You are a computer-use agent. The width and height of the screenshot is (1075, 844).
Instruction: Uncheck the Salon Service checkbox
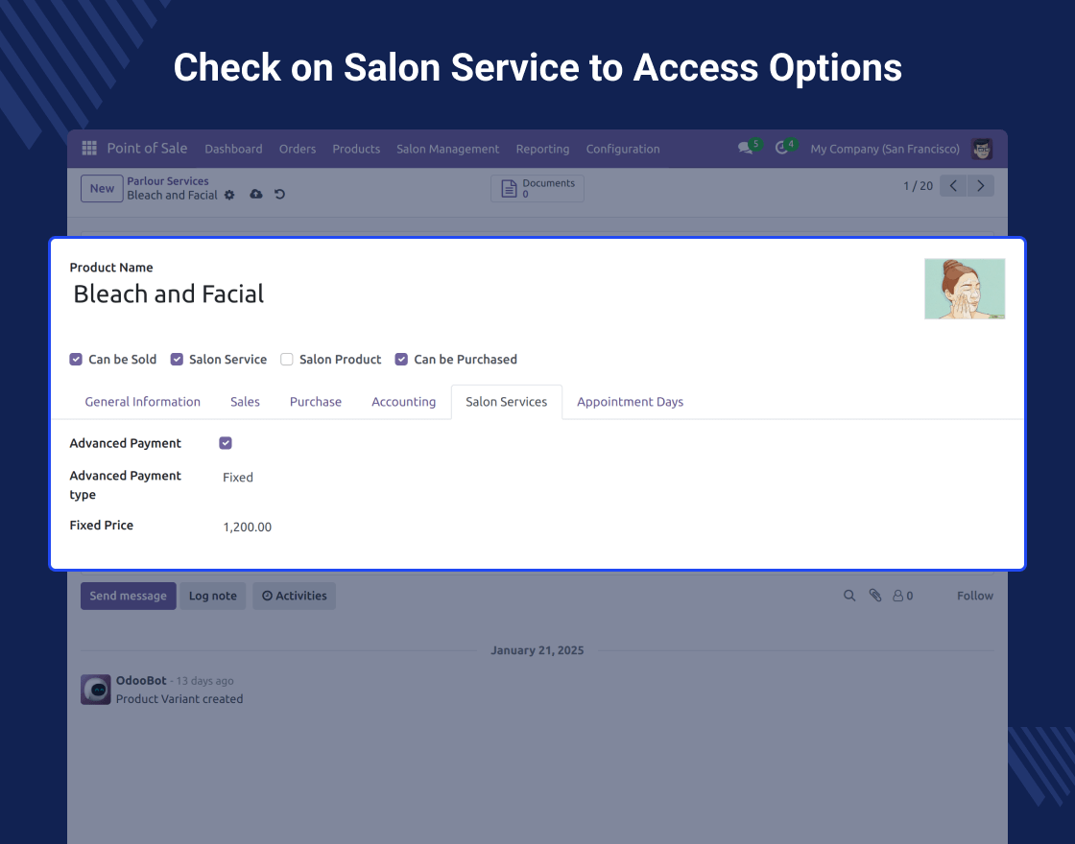[177, 359]
